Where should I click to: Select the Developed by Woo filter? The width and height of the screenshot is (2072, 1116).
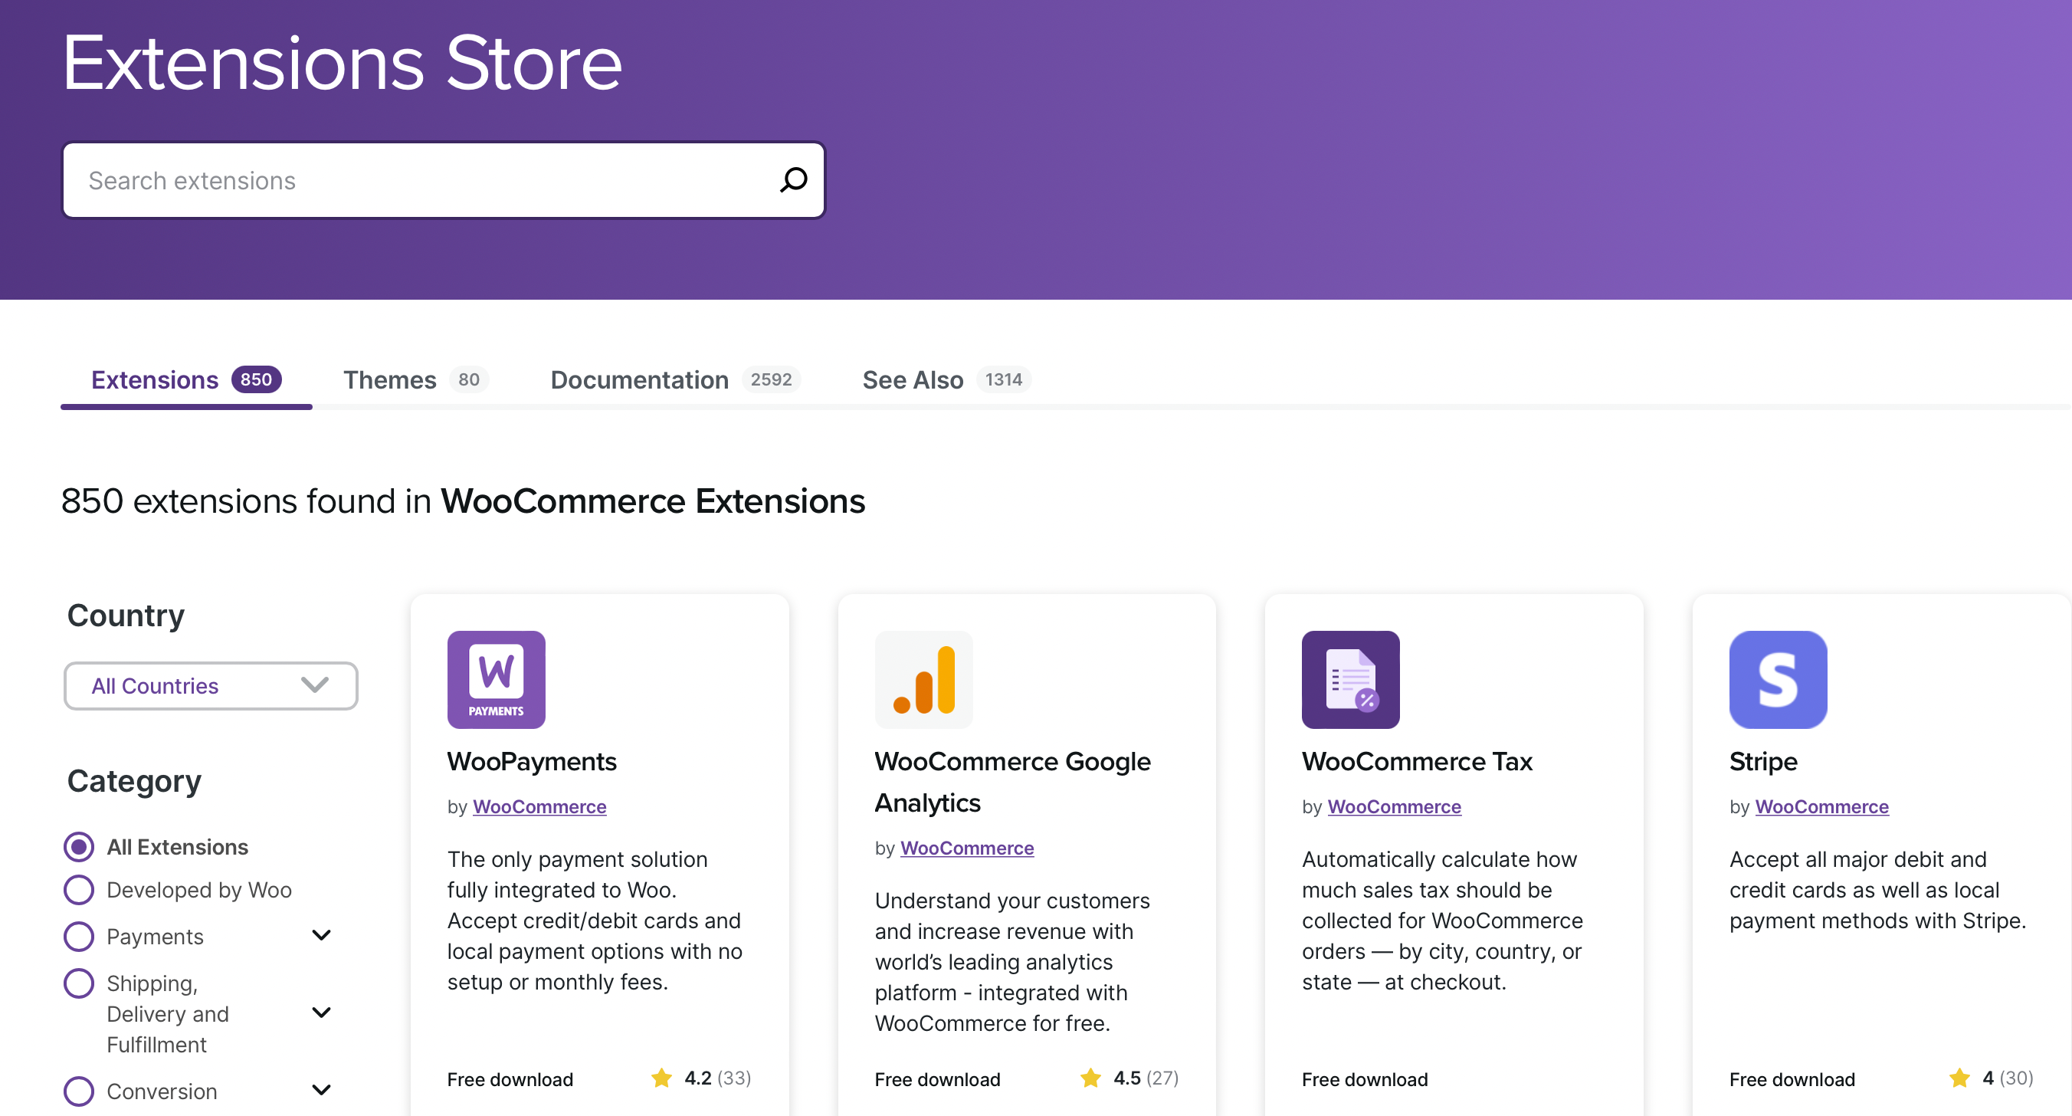pos(78,889)
